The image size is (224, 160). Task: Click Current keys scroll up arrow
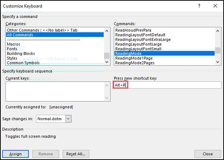(107, 85)
